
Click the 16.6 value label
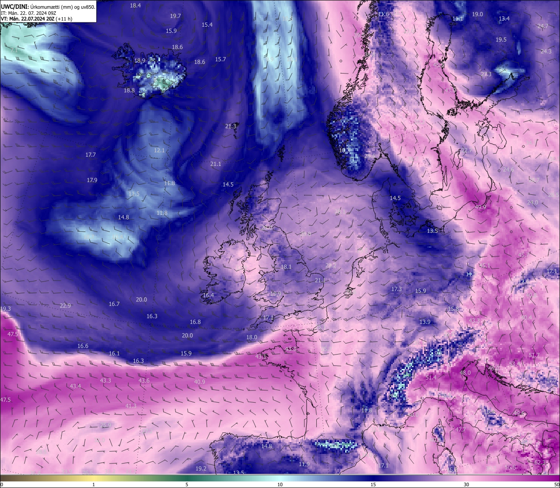(83, 346)
